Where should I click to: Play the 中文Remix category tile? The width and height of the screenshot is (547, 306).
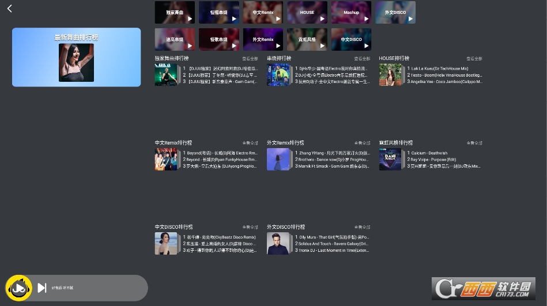pyautogui.click(x=263, y=13)
